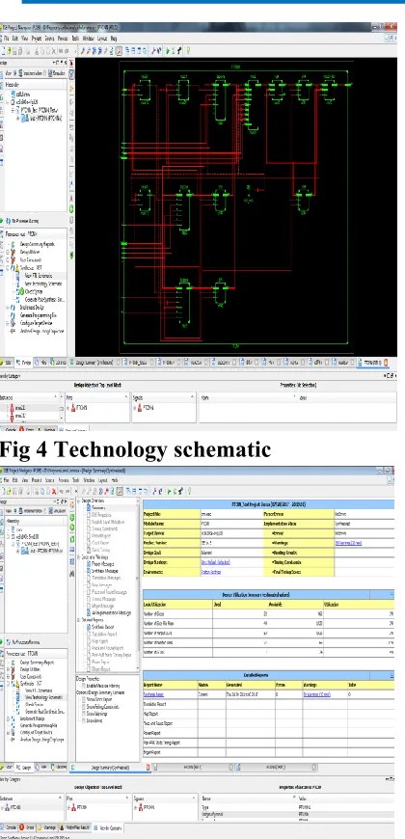
Task: Tick the Show Warnings checkbox
Action: click(x=84, y=714)
